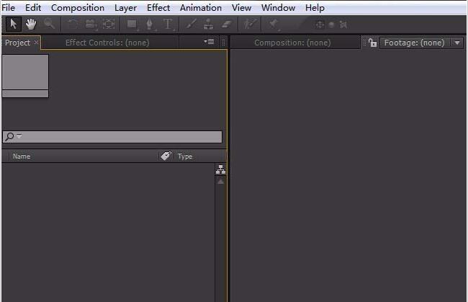Select the Zoom magnifier tool
The image size is (468, 302).
[49, 25]
